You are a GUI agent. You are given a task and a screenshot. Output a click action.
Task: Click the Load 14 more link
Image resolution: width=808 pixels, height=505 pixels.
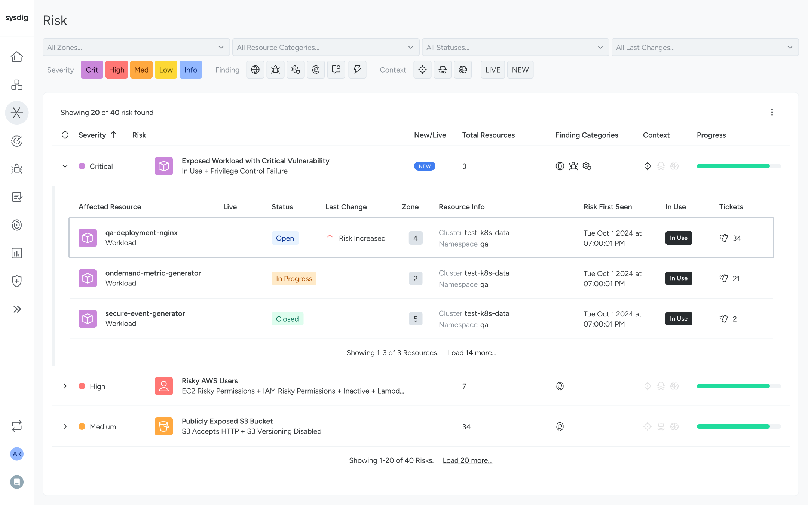coord(472,353)
